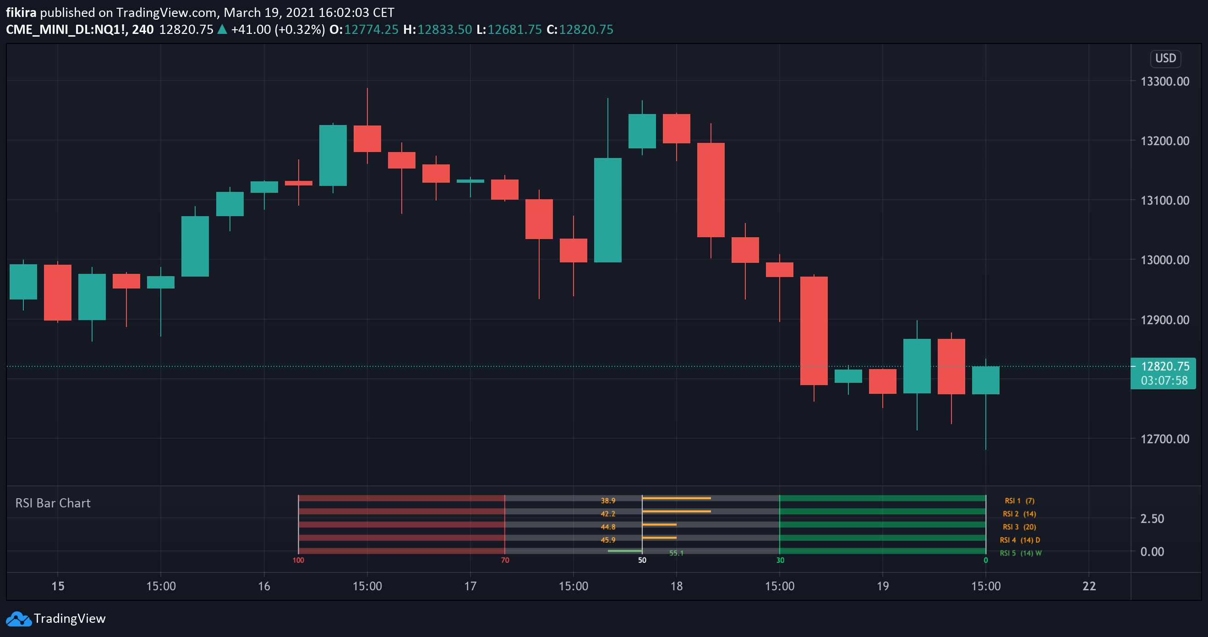This screenshot has height=637, width=1208.
Task: Click the RSI 3 (20) label
Action: 1019,527
